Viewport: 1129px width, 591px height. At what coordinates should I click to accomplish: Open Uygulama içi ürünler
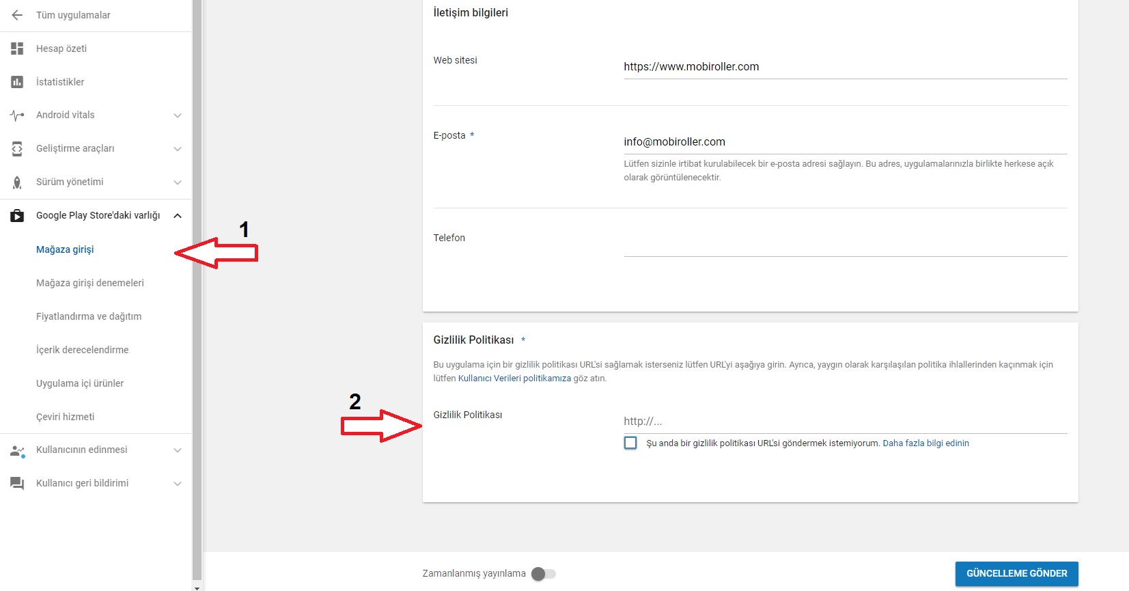click(80, 383)
